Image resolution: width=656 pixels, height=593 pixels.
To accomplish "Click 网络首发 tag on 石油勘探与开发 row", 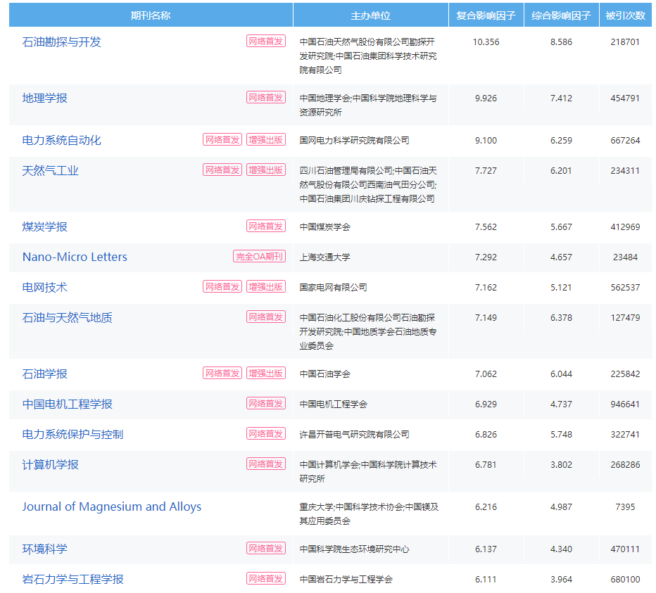I will coord(266,41).
